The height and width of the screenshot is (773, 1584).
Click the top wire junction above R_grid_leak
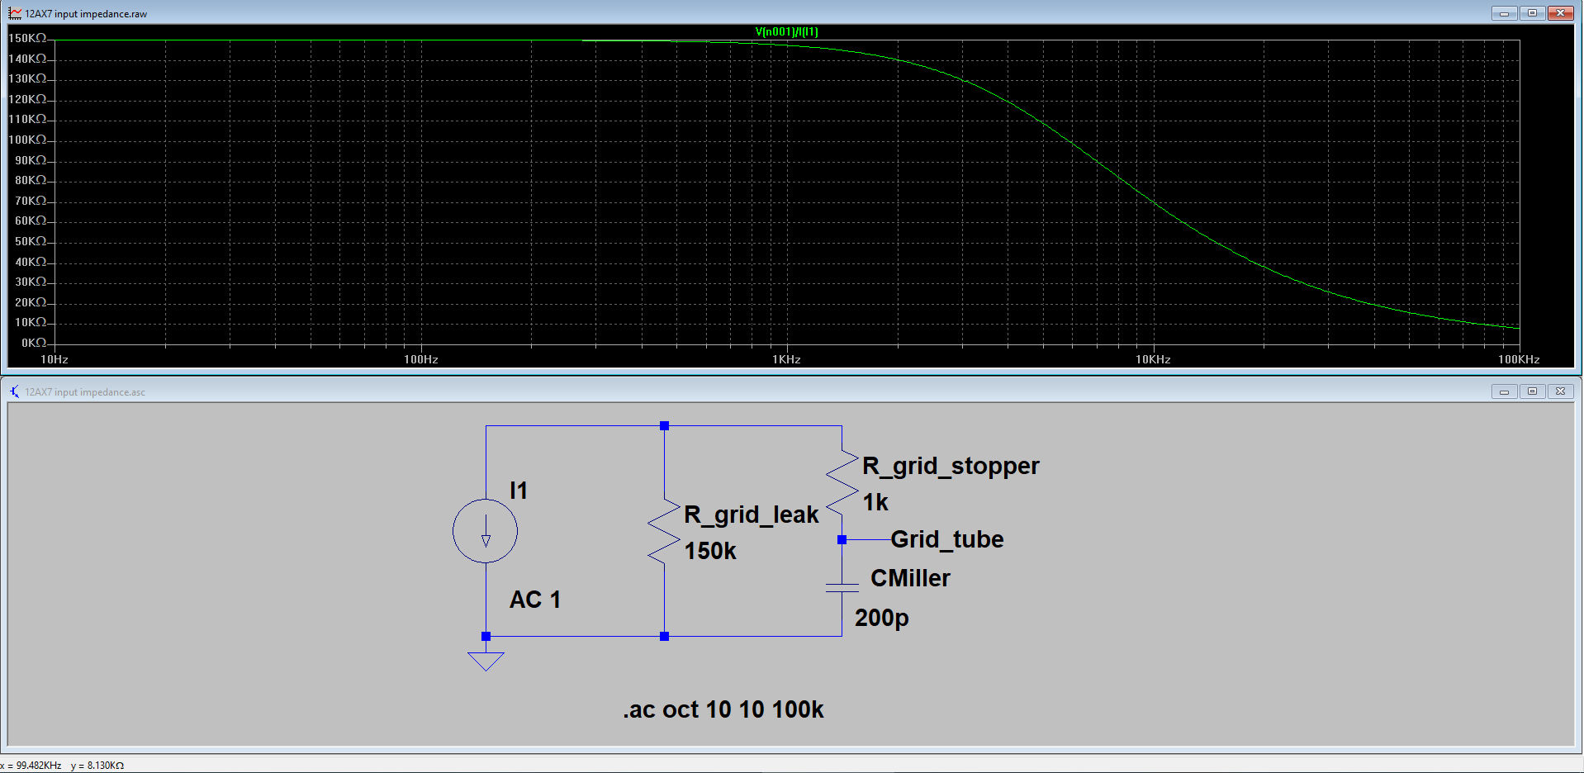click(x=664, y=426)
